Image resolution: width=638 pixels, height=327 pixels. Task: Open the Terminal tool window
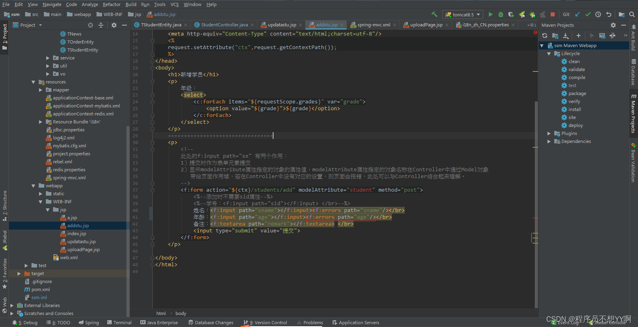(x=119, y=323)
